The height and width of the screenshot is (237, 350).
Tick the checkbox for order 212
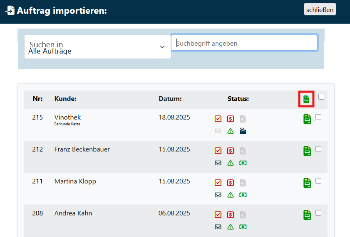318,149
